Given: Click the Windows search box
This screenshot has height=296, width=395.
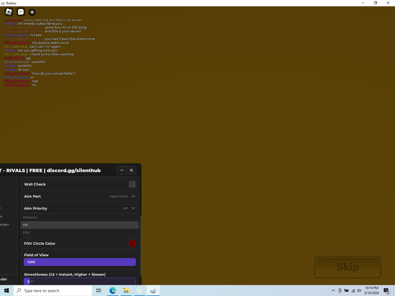Looking at the screenshot, I should (53, 291).
